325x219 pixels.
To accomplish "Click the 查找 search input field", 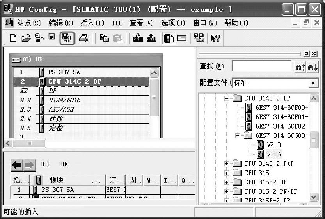I will (262, 66).
